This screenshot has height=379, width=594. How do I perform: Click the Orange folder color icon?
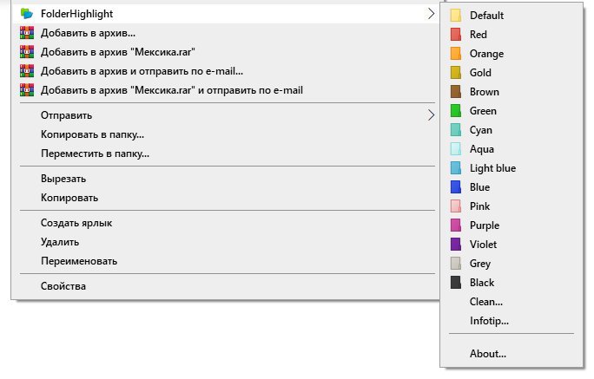(456, 54)
